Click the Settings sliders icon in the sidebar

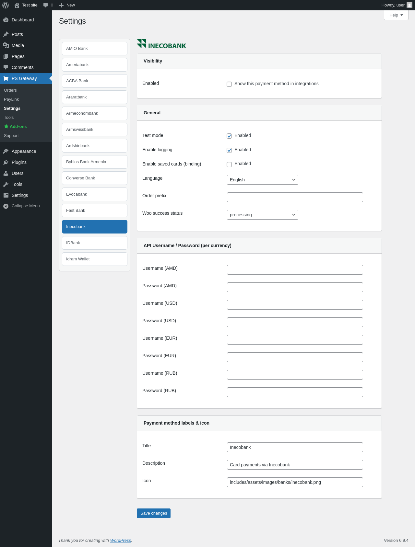[6, 195]
